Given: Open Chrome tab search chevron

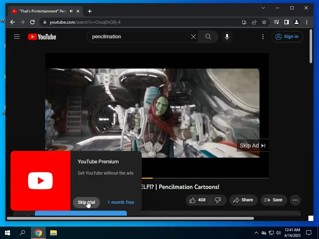Looking at the screenshot, I should click(x=263, y=8).
